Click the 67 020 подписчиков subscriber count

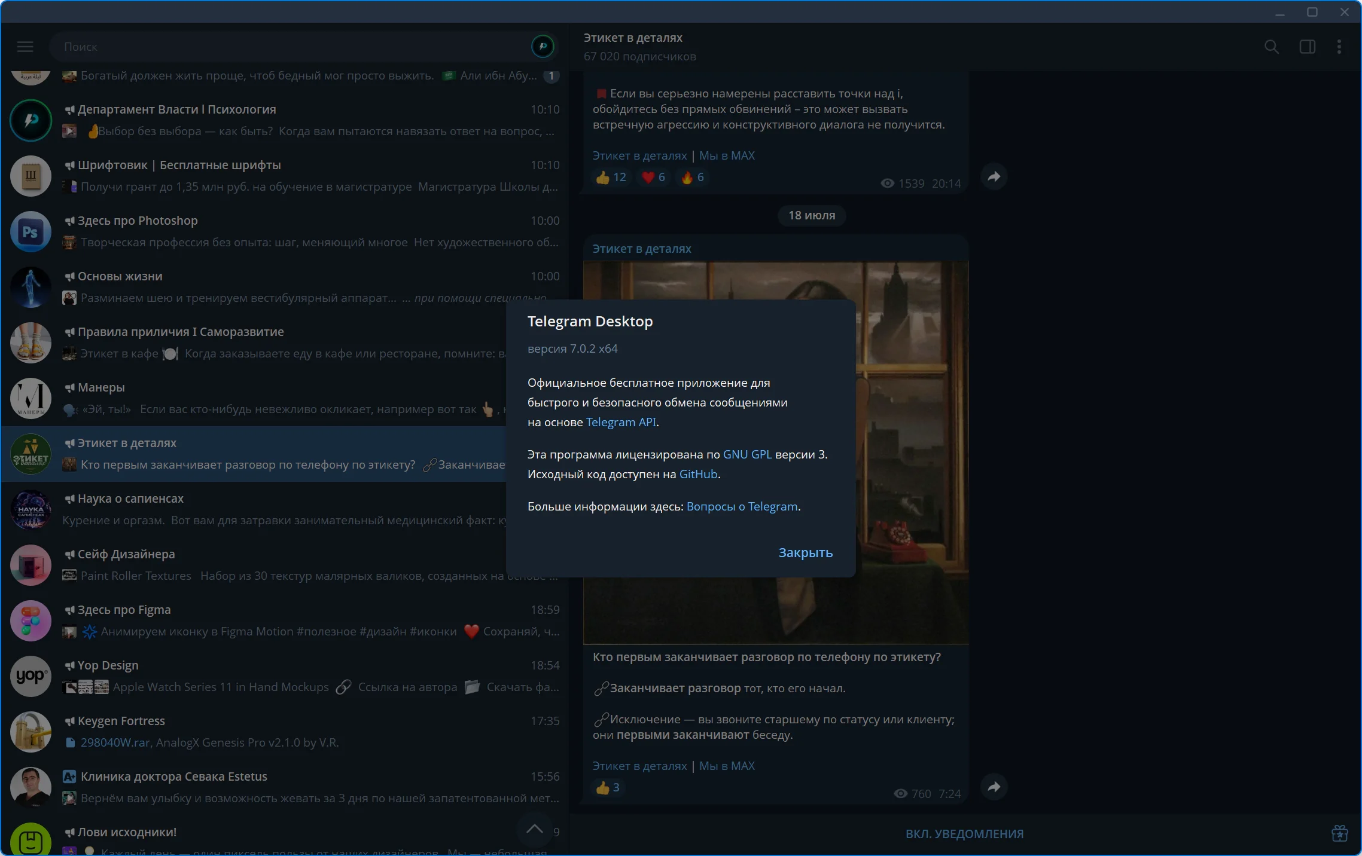[x=640, y=56]
